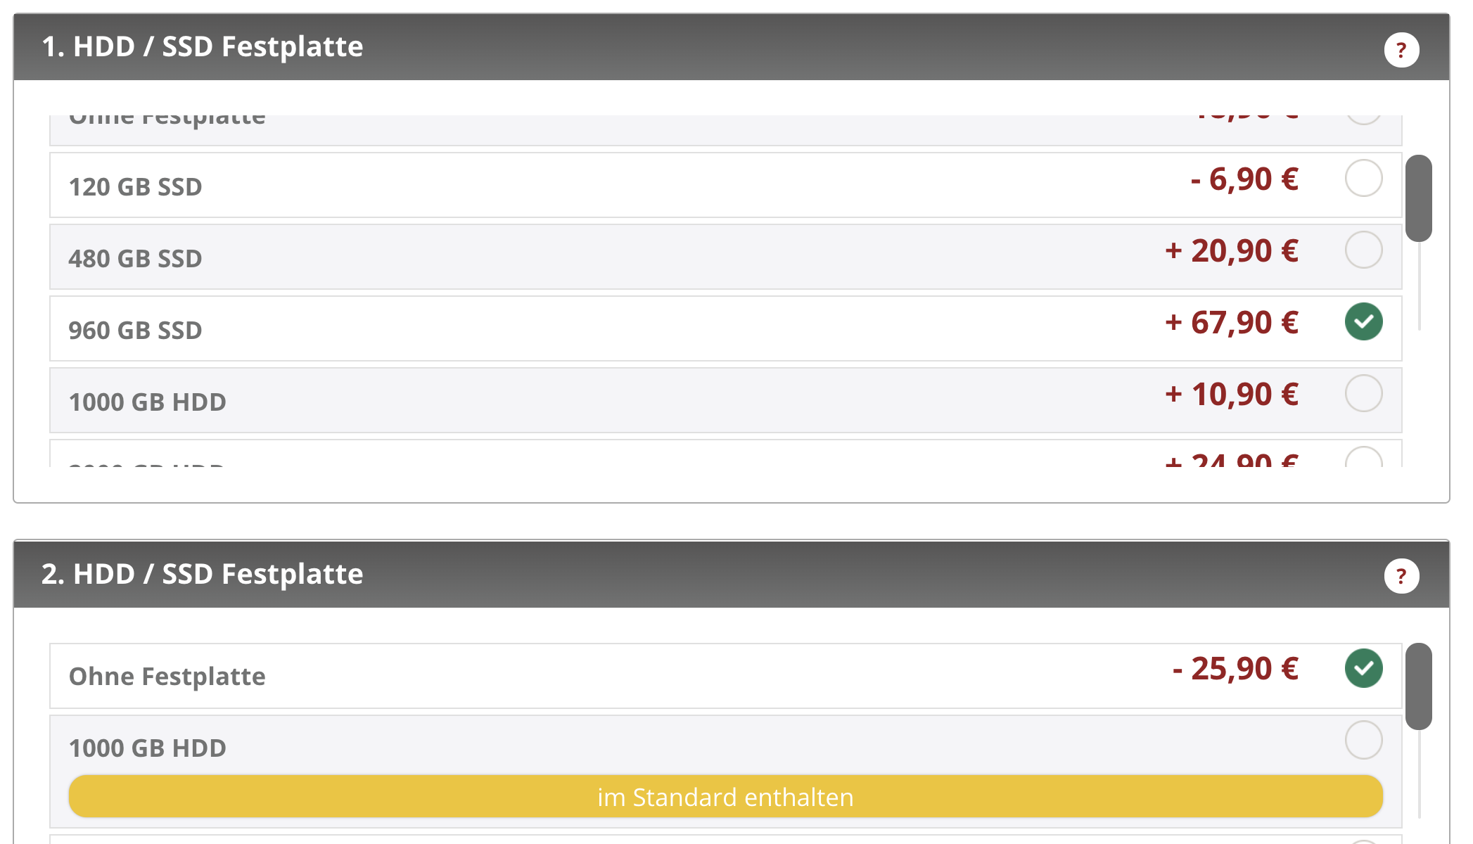Screen dimensions: 1473x844
Task: Click the + 20,90 € price text
Action: coord(1231,250)
